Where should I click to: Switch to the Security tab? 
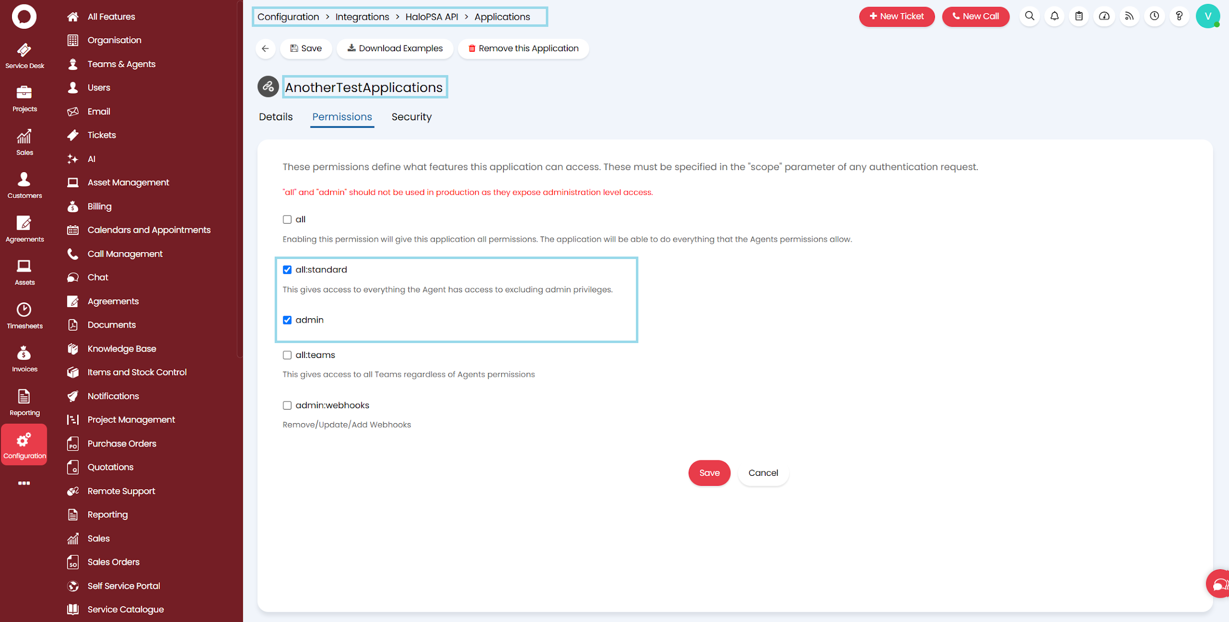411,117
